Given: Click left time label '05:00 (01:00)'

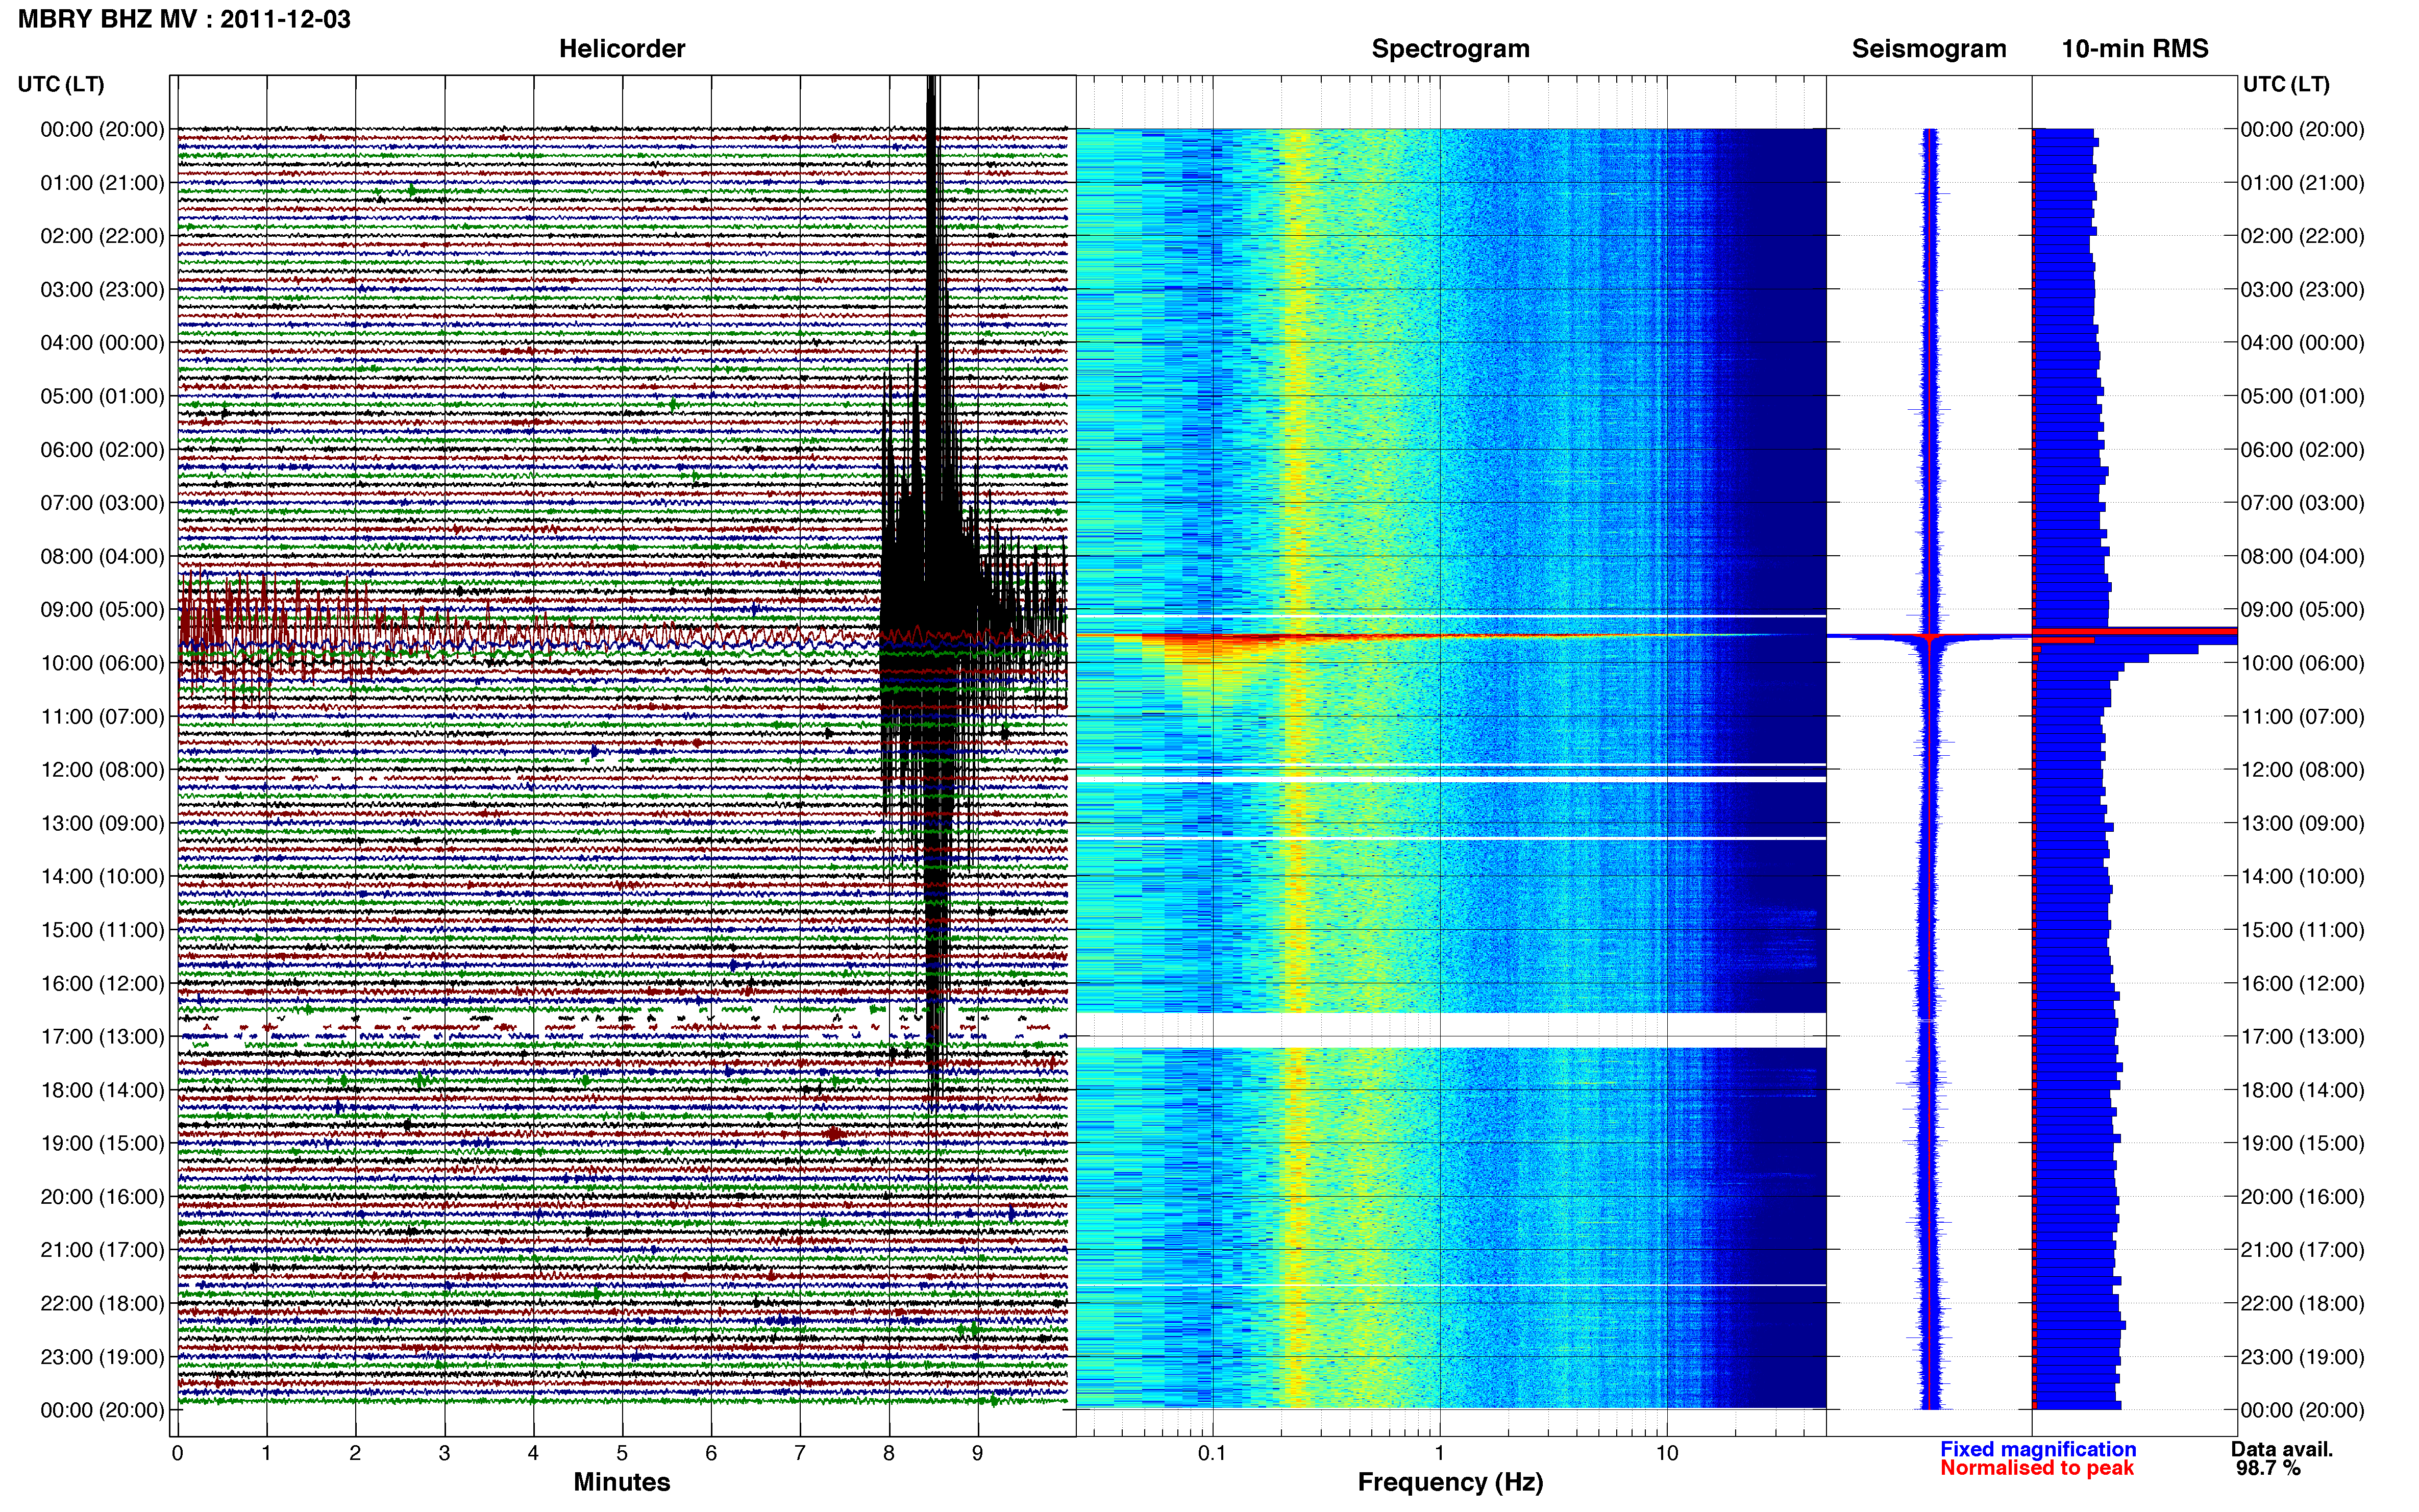Looking at the screenshot, I should 102,396.
